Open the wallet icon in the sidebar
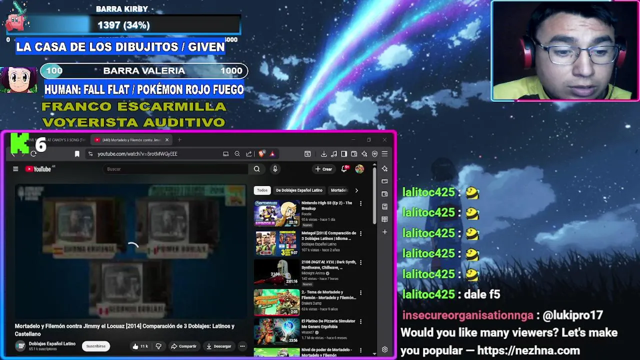 pos(384,194)
